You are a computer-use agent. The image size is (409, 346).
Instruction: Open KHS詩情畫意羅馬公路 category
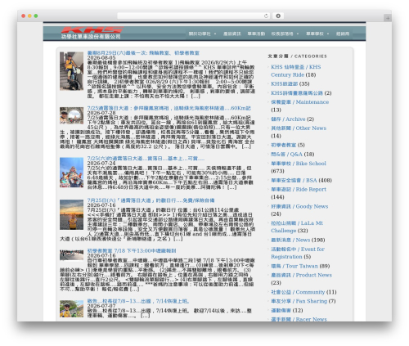(297, 93)
